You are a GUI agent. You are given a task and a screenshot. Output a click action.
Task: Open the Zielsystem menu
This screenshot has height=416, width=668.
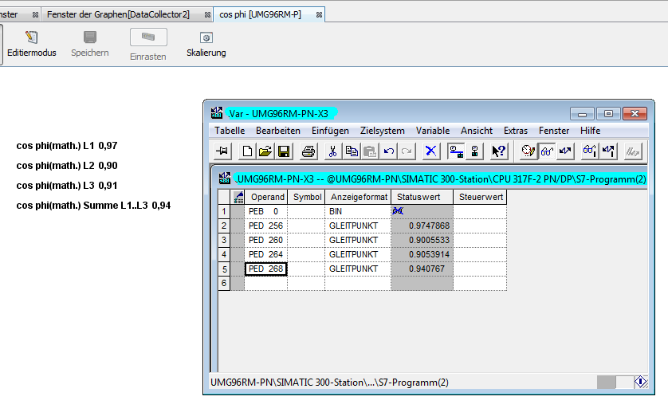pyautogui.click(x=382, y=130)
